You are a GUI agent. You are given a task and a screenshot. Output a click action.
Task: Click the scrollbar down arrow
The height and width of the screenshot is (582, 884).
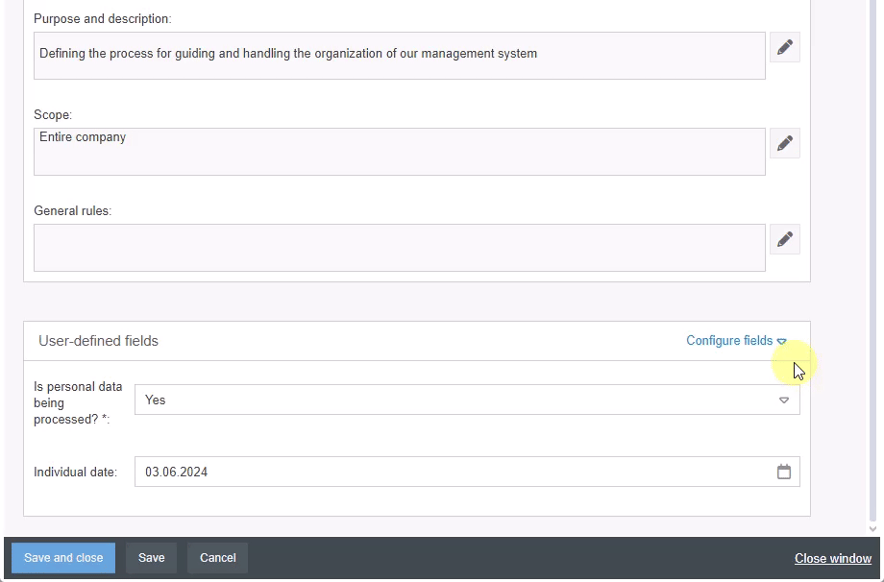point(872,528)
